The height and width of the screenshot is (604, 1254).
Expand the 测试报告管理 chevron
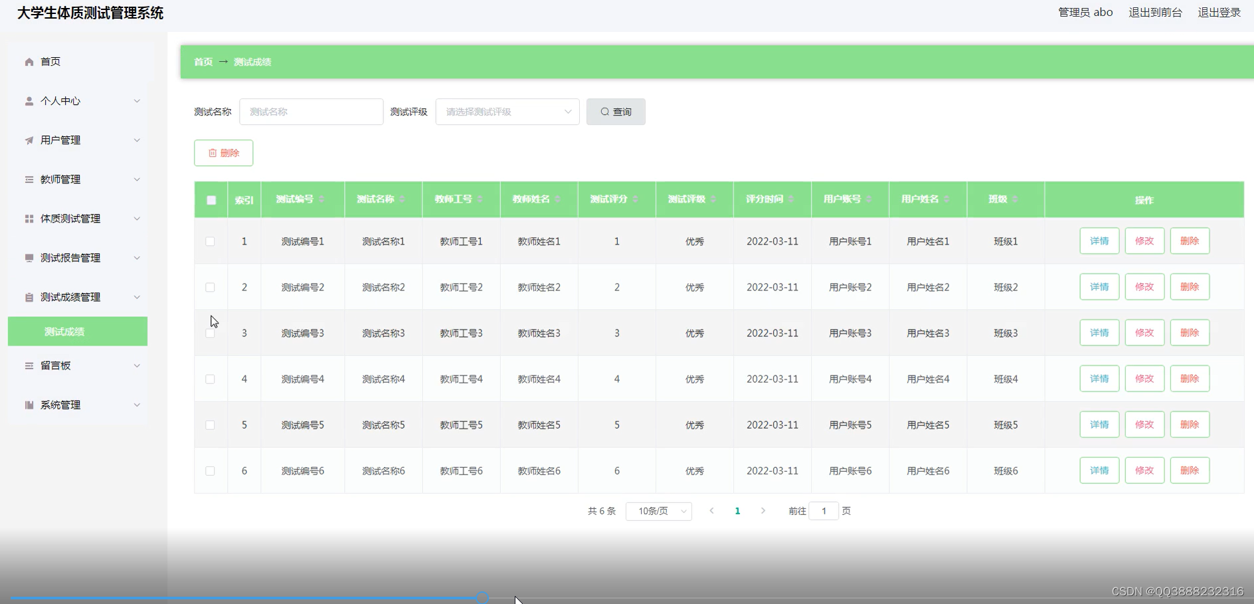[137, 258]
